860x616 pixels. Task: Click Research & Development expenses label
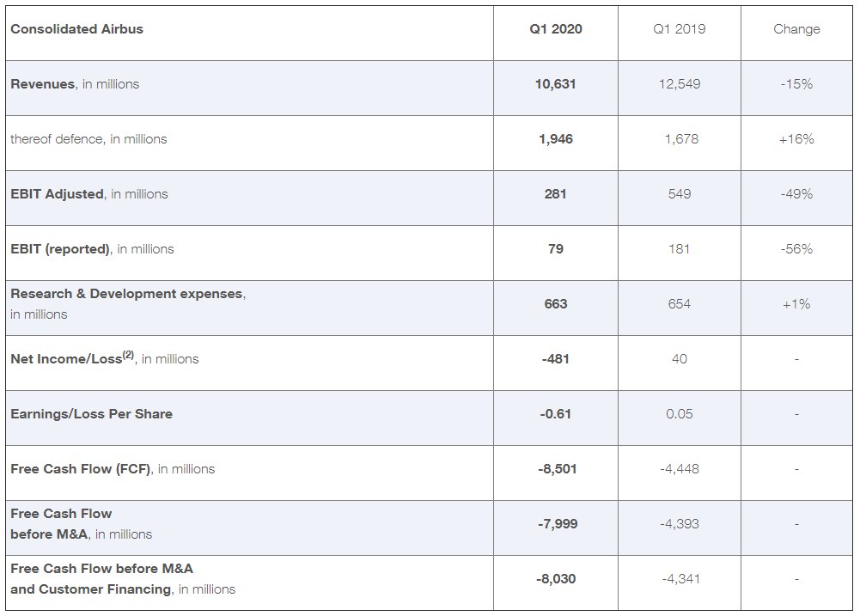click(128, 304)
